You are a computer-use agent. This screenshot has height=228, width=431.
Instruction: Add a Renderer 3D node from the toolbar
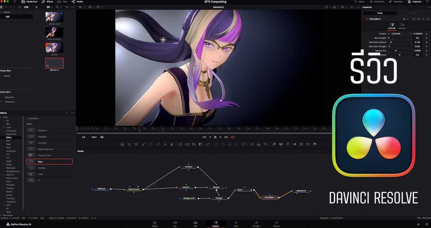coord(315,144)
